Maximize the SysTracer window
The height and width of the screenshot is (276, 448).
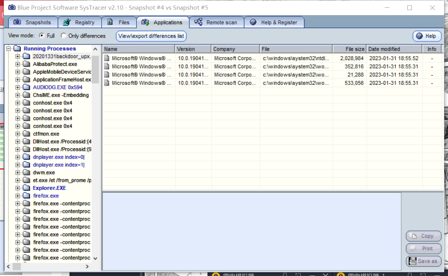pos(410,8)
